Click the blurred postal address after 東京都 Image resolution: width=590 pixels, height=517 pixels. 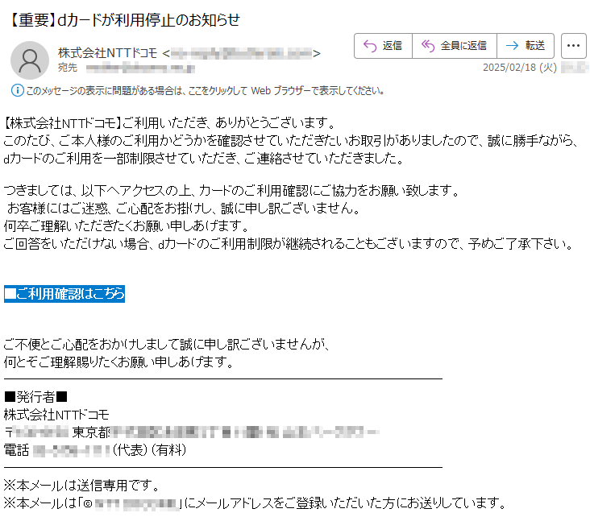pos(245,432)
